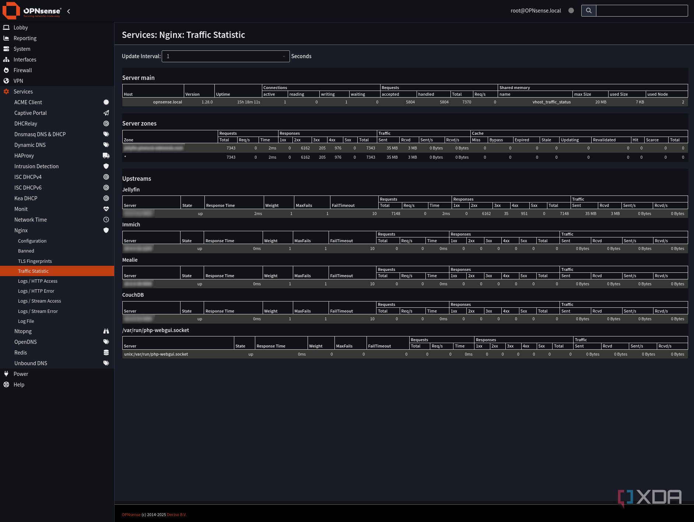Open Logs / Stream Error
Image resolution: width=694 pixels, height=522 pixels.
pyautogui.click(x=57, y=311)
